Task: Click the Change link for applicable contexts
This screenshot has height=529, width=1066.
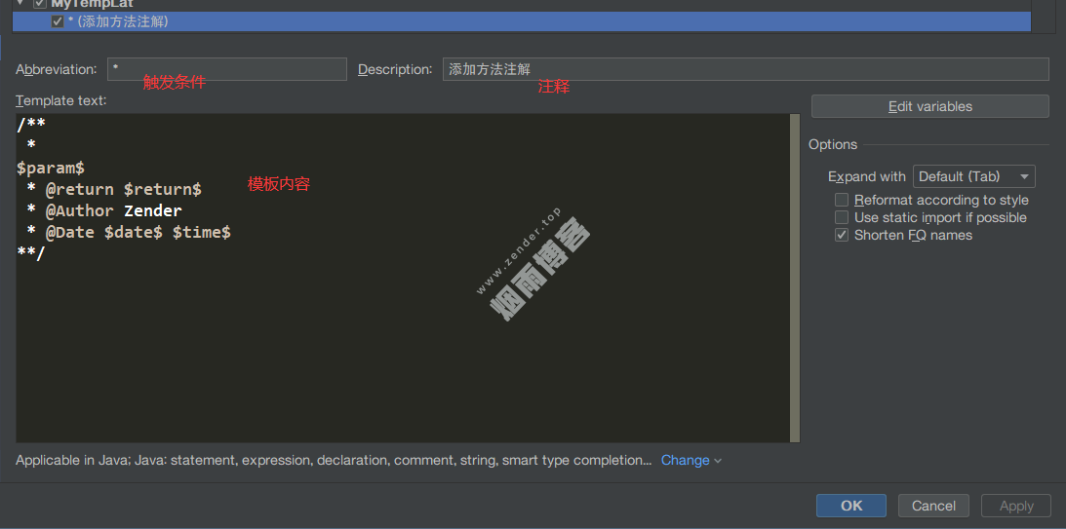Action: point(685,460)
